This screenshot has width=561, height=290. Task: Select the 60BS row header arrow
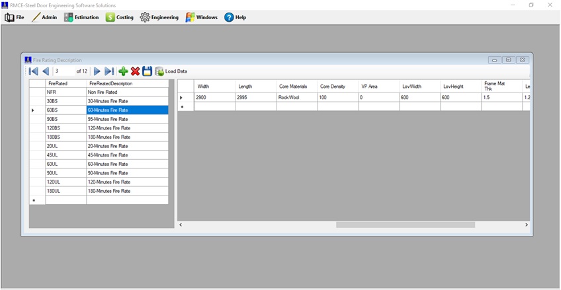[x=37, y=110]
